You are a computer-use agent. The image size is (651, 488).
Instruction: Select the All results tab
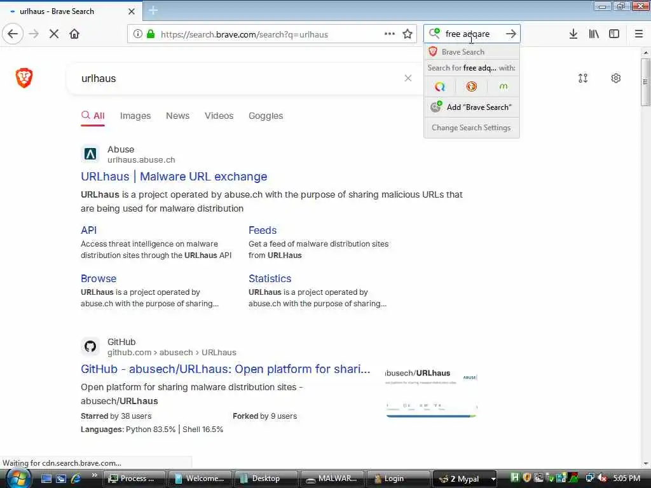pos(93,116)
